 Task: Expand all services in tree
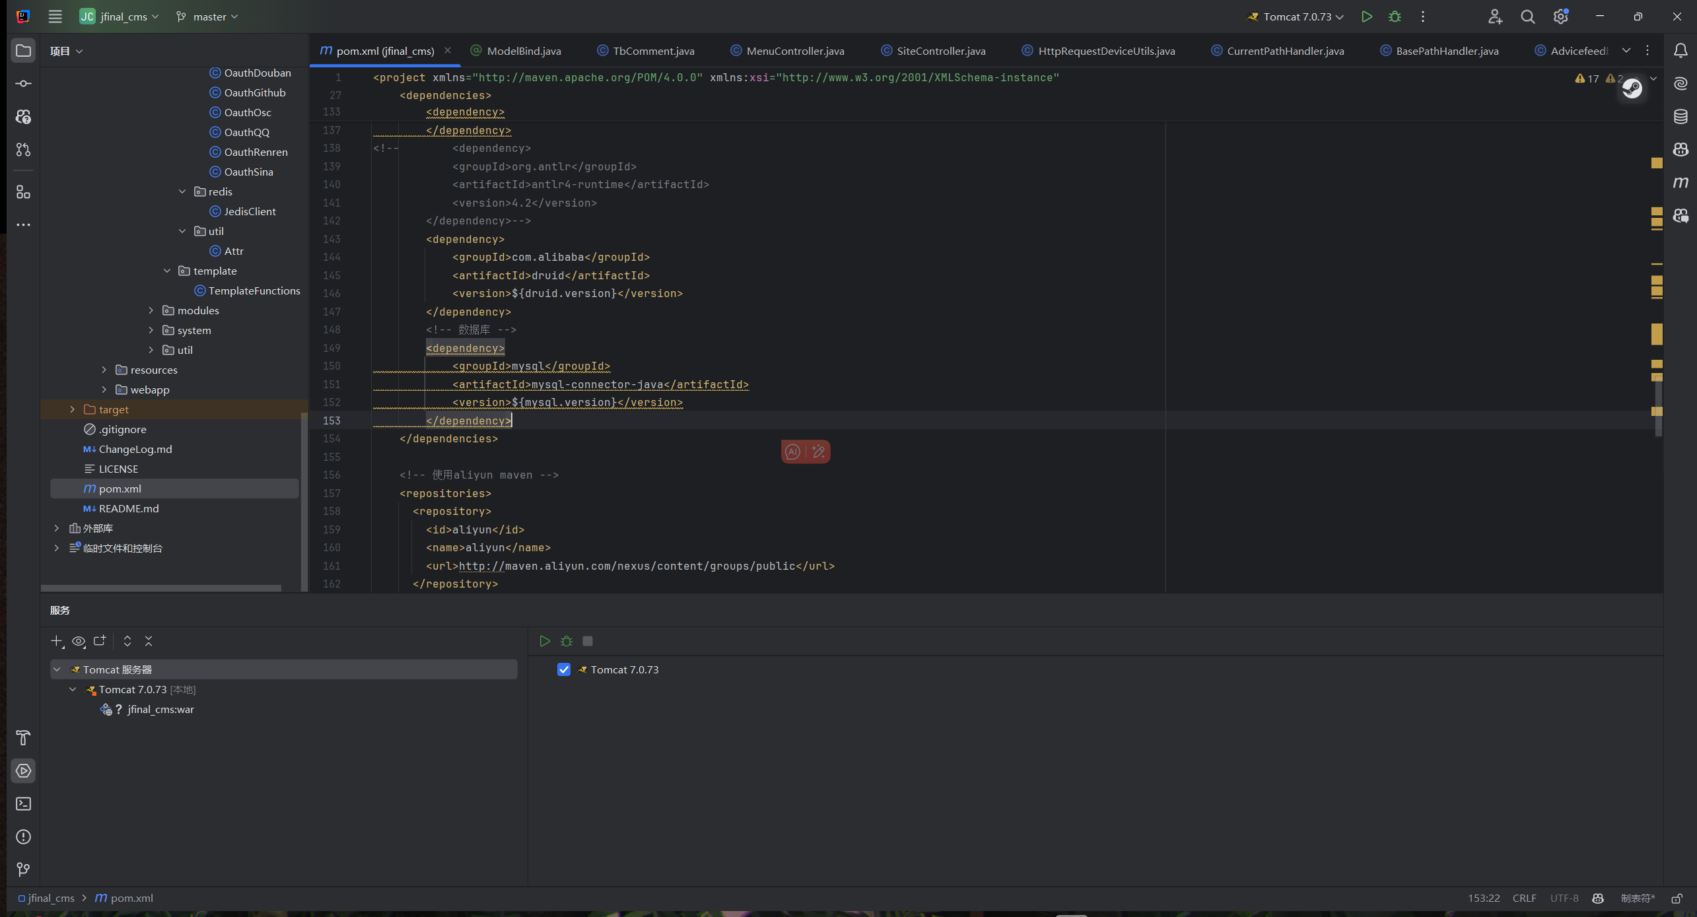point(127,641)
